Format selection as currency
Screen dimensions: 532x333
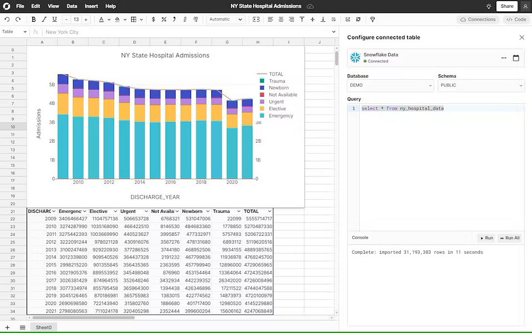point(153,19)
